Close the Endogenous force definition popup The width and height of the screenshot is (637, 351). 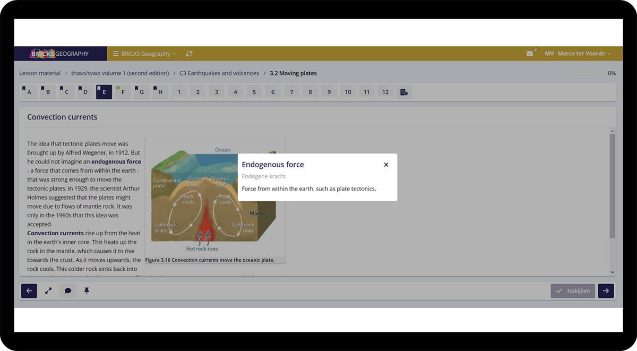coord(386,165)
